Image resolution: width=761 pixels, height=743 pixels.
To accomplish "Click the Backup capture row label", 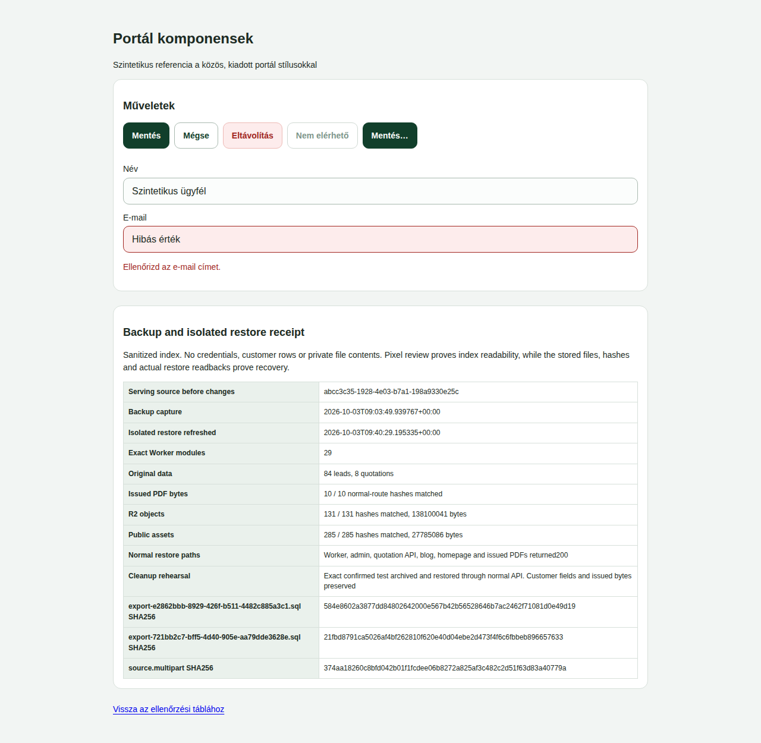I will (155, 412).
